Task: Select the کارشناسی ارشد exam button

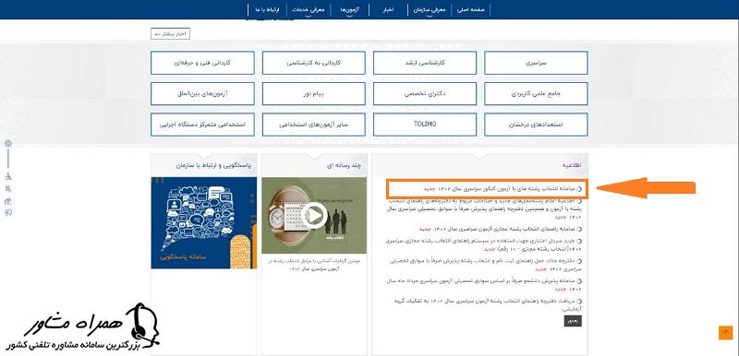Action: [425, 63]
